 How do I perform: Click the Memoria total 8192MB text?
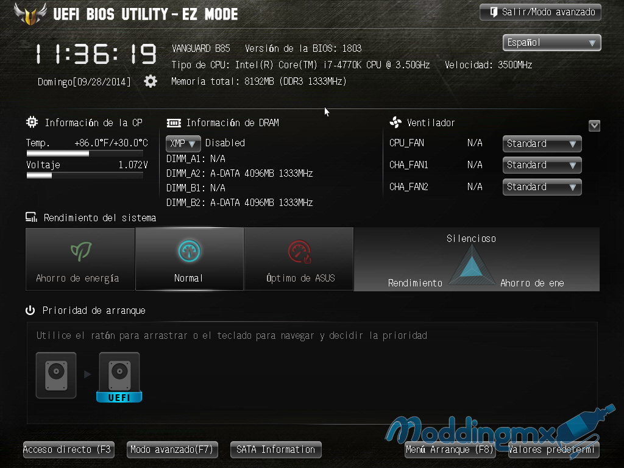coord(258,81)
